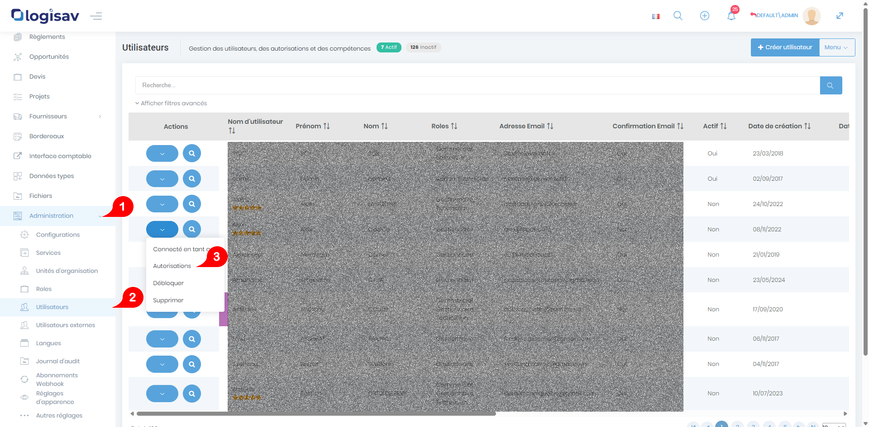Click the blue search submit button
The height and width of the screenshot is (427, 869).
coord(831,85)
